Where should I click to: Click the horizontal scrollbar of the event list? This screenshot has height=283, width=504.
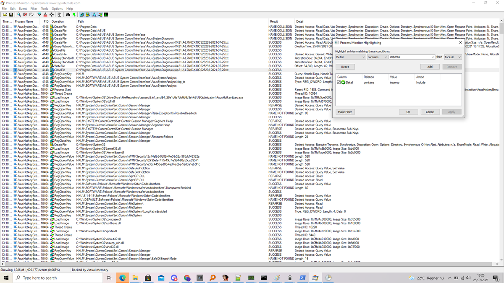point(250,264)
